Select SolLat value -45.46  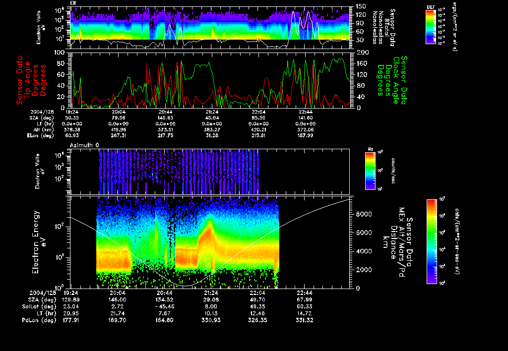(165, 307)
